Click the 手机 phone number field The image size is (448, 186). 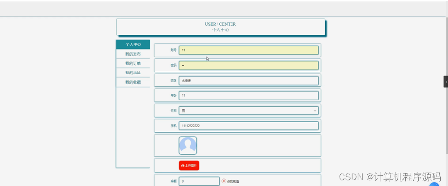[x=249, y=126]
